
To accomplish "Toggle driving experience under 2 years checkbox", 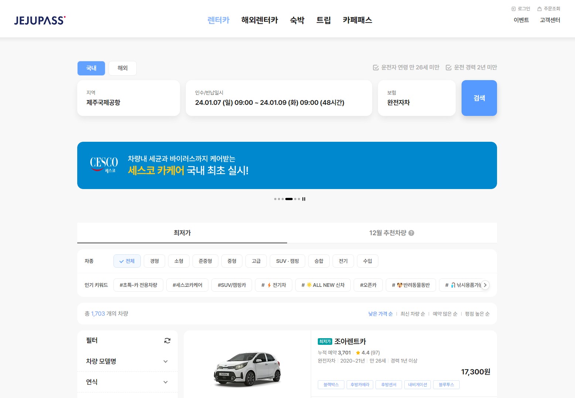I will coord(449,68).
